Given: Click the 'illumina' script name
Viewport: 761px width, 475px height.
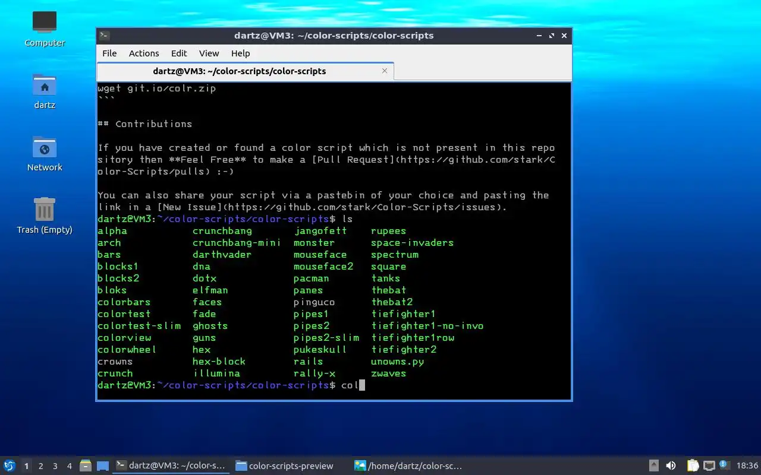Looking at the screenshot, I should (x=216, y=373).
